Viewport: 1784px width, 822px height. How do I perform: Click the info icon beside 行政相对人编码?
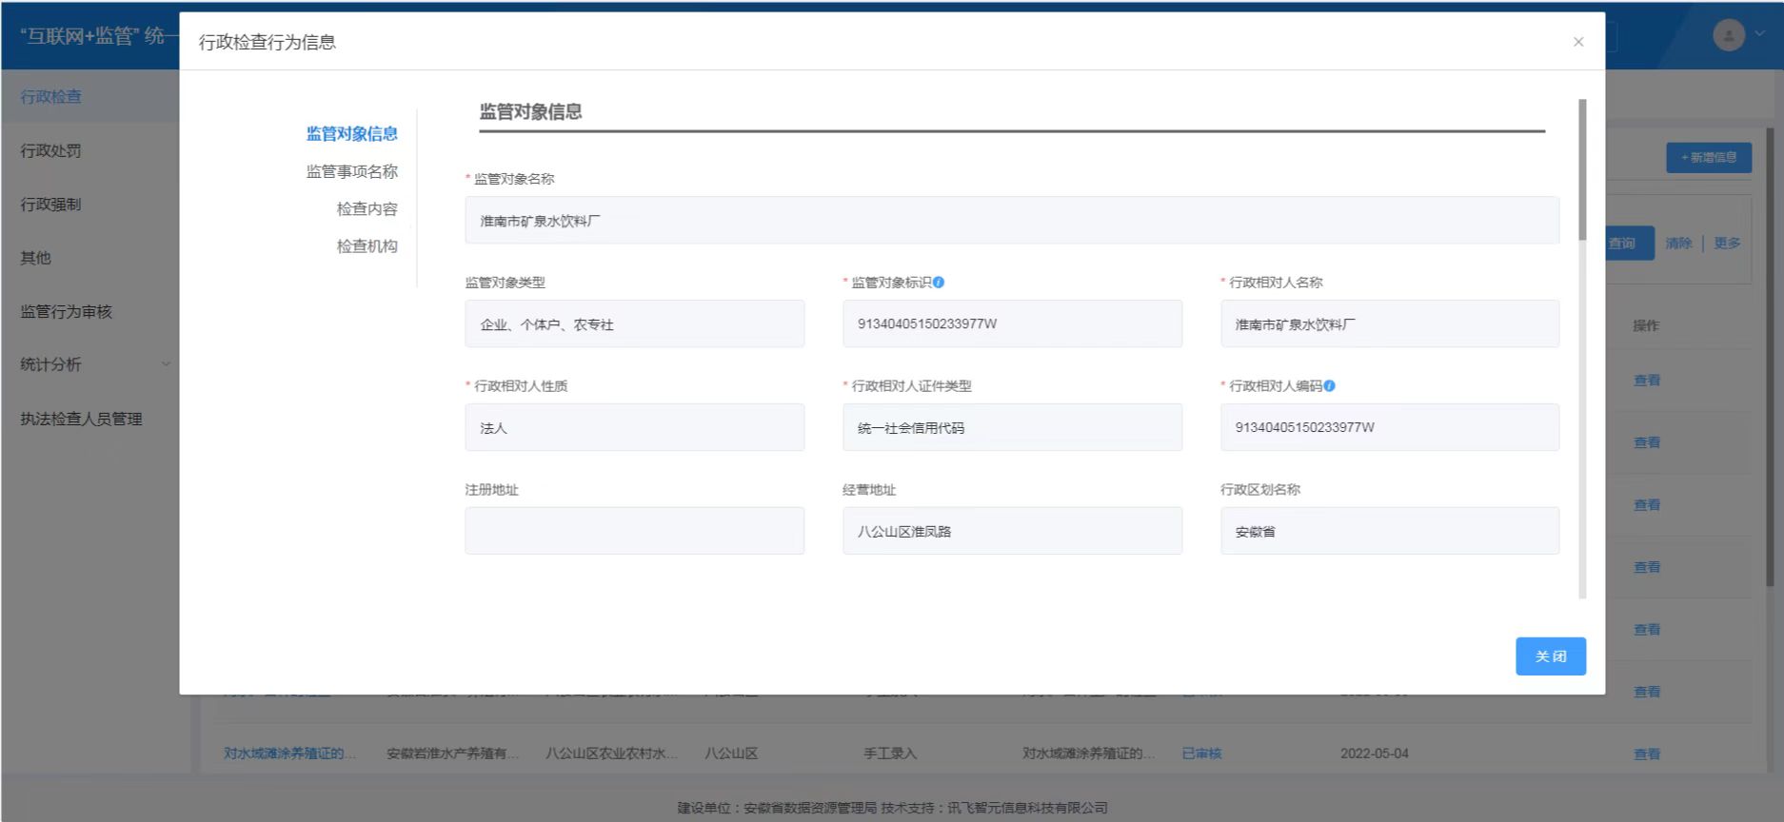(1329, 386)
